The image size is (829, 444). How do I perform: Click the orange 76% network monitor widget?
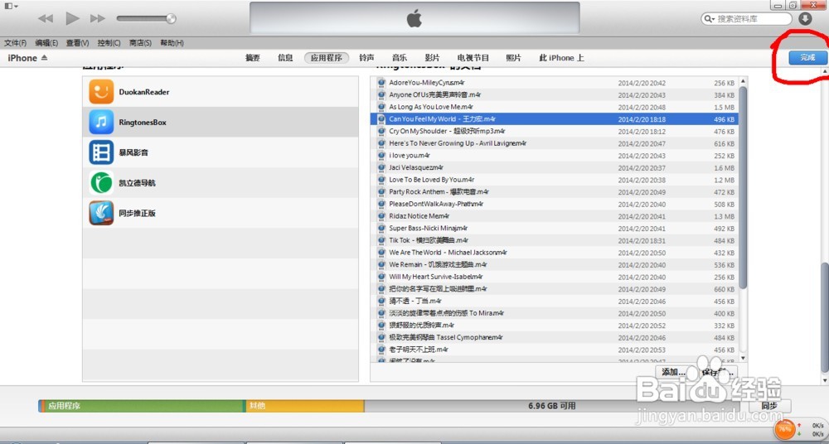785,428
